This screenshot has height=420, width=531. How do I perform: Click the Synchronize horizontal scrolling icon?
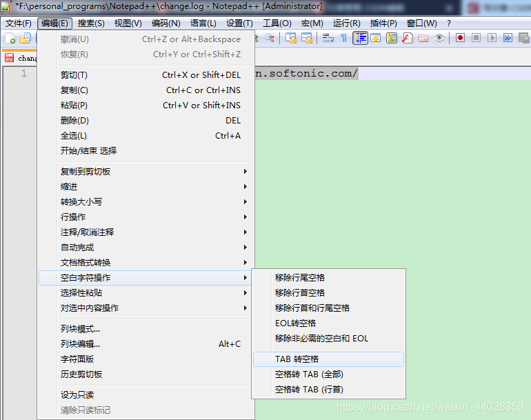307,38
